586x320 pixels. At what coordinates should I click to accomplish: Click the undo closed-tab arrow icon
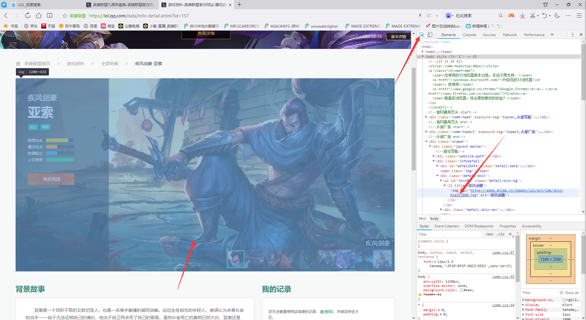pos(544,16)
